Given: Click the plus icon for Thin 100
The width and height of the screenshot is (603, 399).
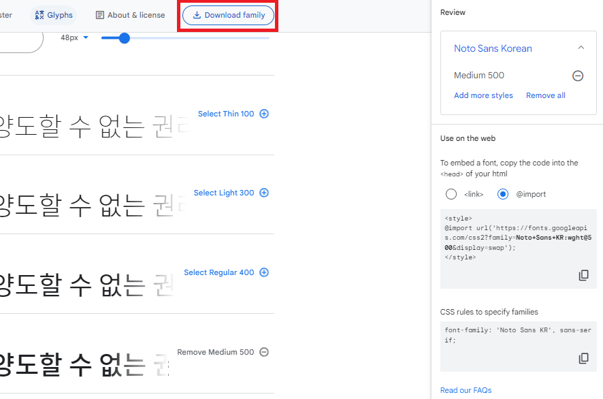Looking at the screenshot, I should pyautogui.click(x=264, y=114).
